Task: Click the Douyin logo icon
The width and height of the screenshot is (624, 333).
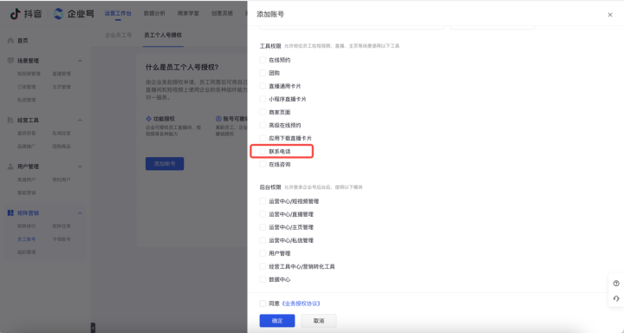Action: 15,14
